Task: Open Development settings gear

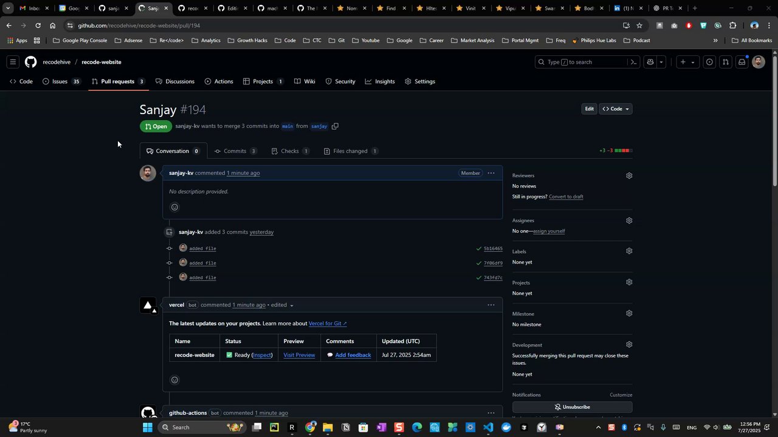Action: pyautogui.click(x=629, y=344)
